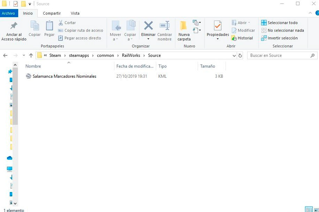This screenshot has height=212, width=319.
Task: Switch to the Compartir tab
Action: (52, 13)
